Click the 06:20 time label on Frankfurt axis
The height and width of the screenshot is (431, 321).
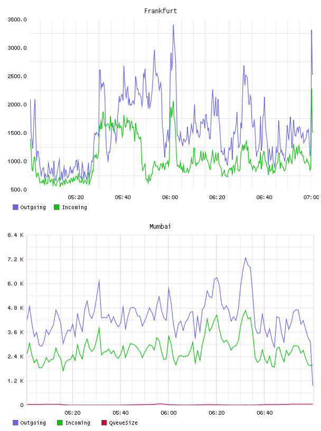click(217, 198)
